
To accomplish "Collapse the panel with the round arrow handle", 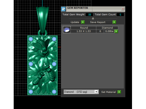I will pyautogui.click(x=93, y=18).
